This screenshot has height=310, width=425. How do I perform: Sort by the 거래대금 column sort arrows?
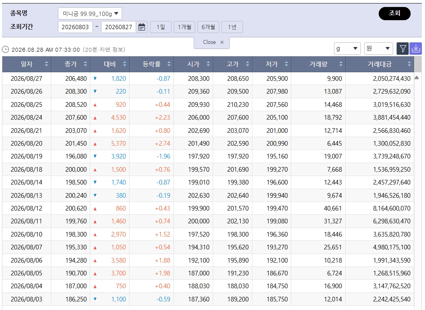[x=409, y=64]
